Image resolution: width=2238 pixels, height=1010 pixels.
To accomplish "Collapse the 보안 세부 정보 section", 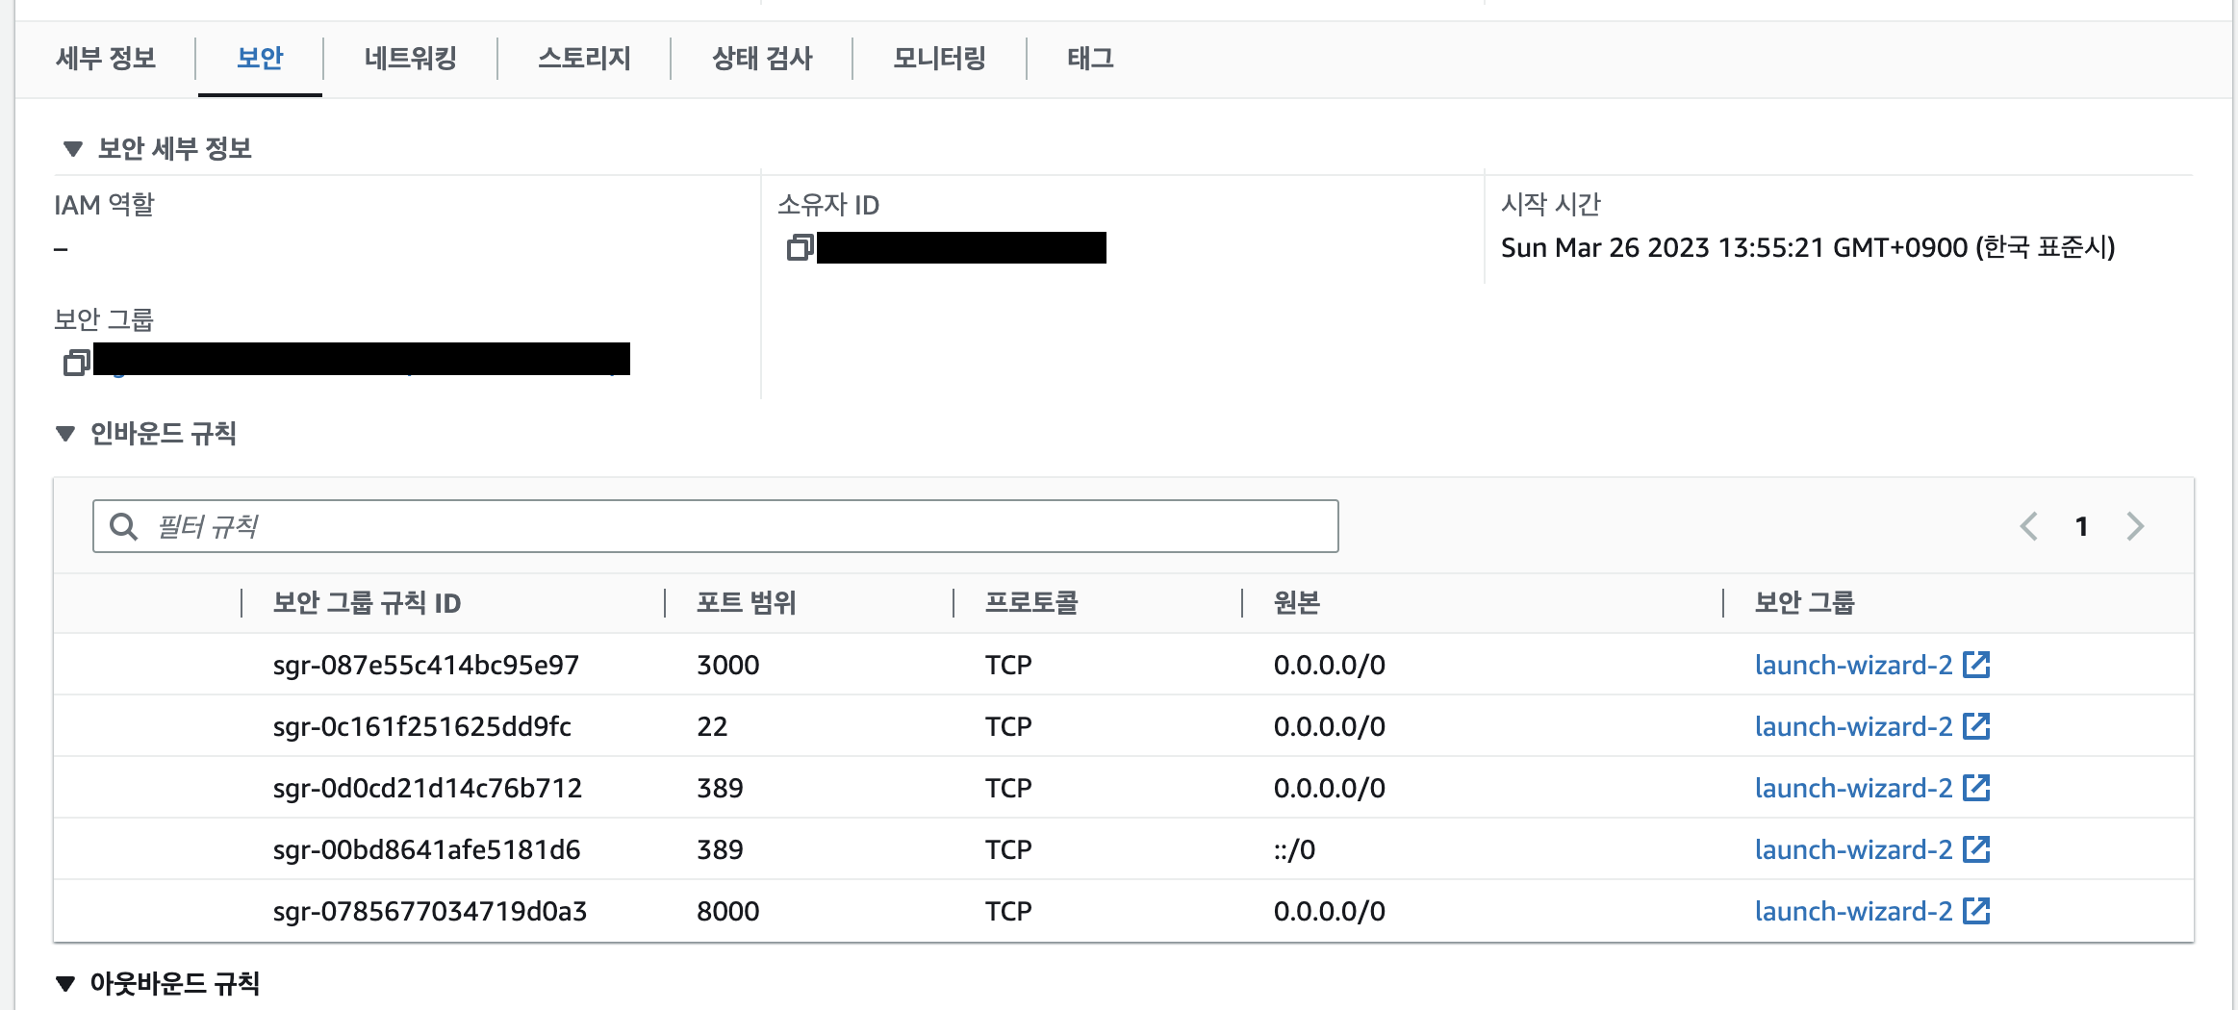I will click(x=72, y=149).
